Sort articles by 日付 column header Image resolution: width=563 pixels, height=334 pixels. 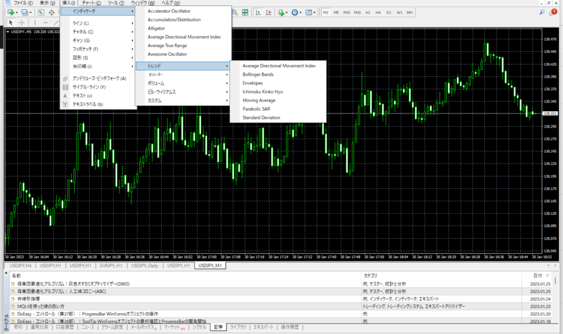[538, 276]
